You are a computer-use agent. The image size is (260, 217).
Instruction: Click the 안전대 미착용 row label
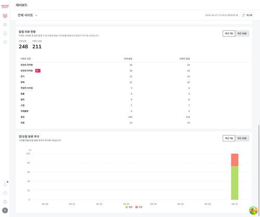27,71
